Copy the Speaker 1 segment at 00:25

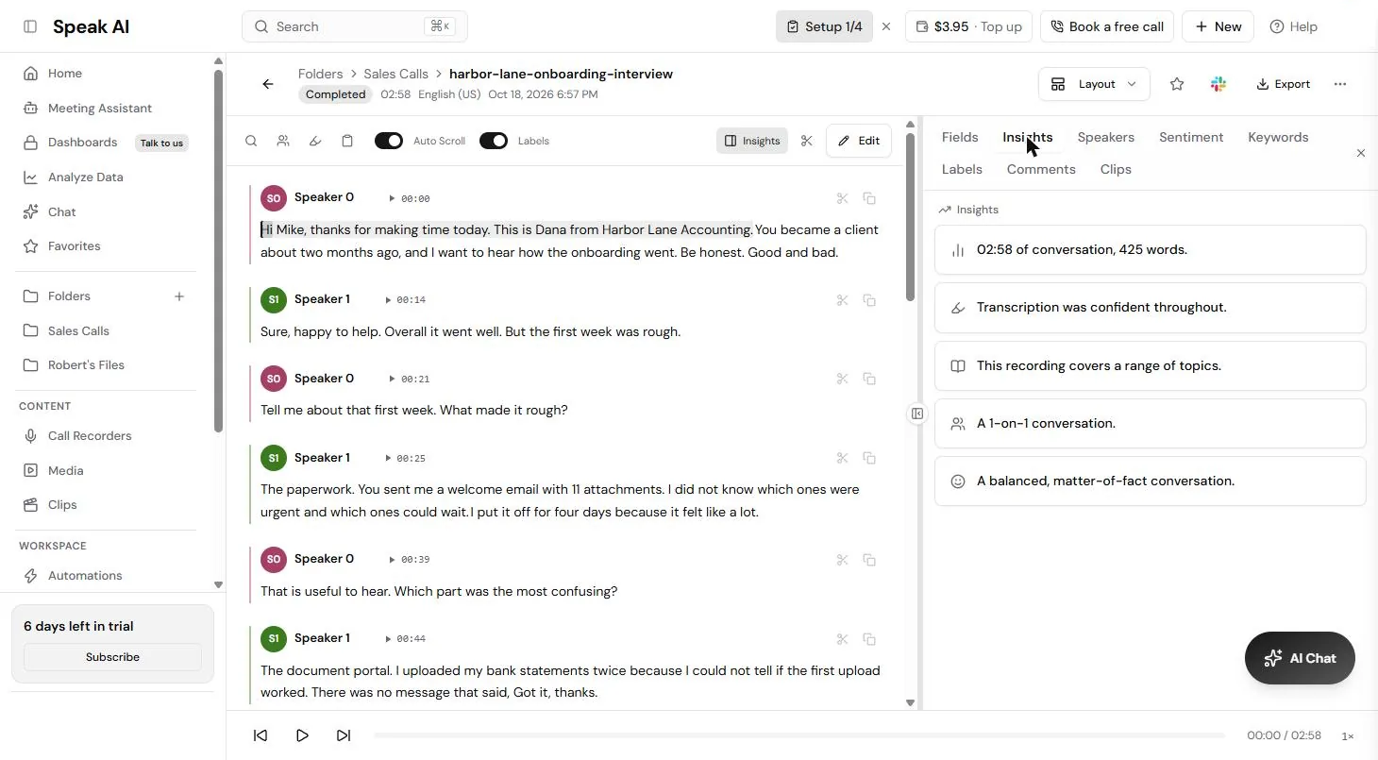tap(869, 458)
